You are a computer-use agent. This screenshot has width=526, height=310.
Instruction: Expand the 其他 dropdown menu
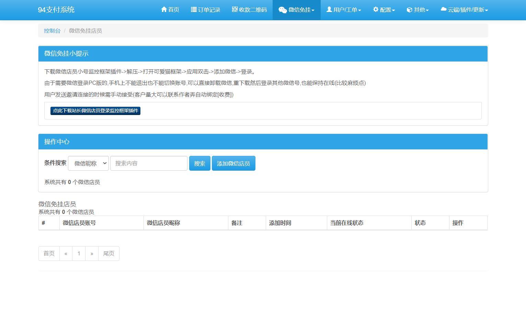click(417, 10)
